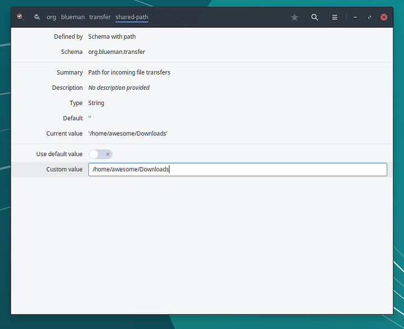Click the Defined by label
The width and height of the screenshot is (404, 329).
(x=68, y=36)
